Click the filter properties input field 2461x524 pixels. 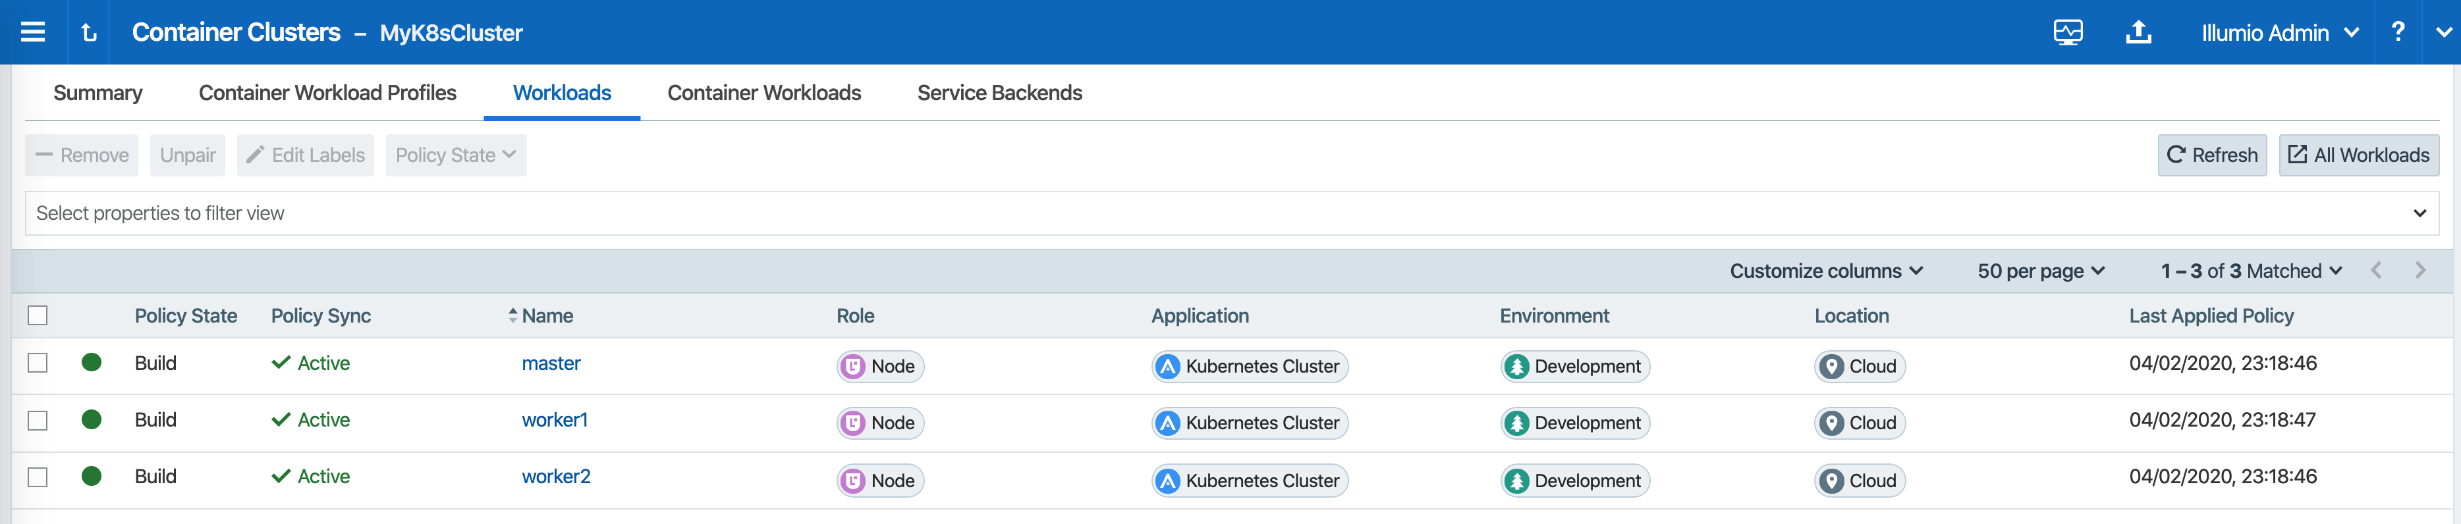1213,213
